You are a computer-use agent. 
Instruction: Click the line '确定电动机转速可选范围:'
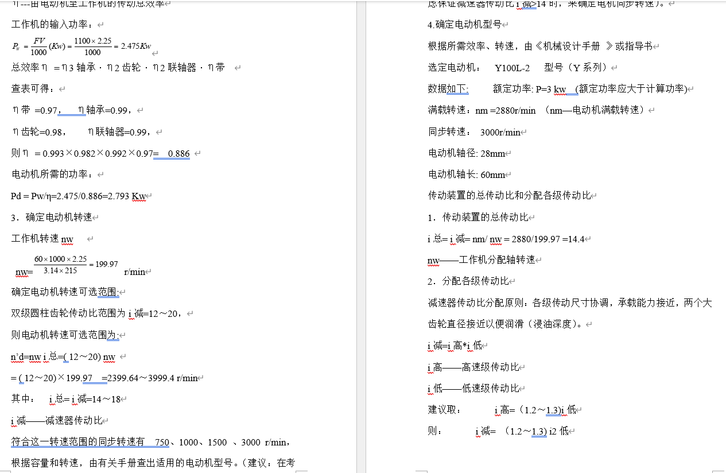[x=65, y=292]
